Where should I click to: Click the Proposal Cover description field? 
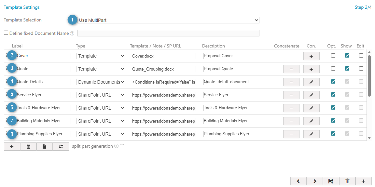[x=237, y=56]
